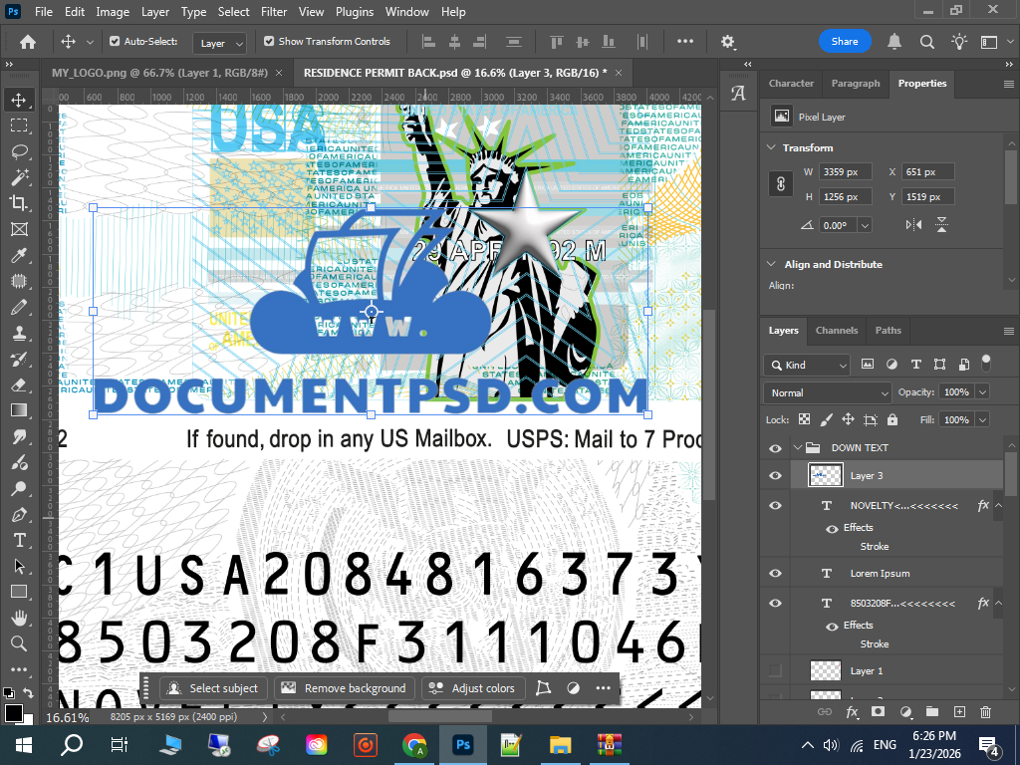The width and height of the screenshot is (1020, 765).
Task: Choose the Pen tool
Action: coord(18,515)
